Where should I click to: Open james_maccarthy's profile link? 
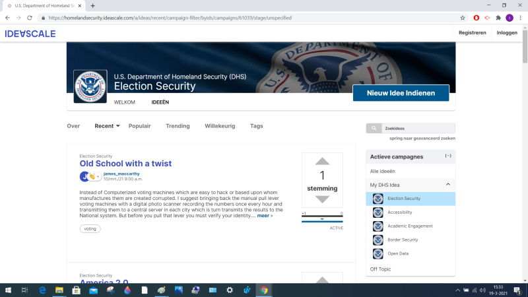pyautogui.click(x=121, y=174)
